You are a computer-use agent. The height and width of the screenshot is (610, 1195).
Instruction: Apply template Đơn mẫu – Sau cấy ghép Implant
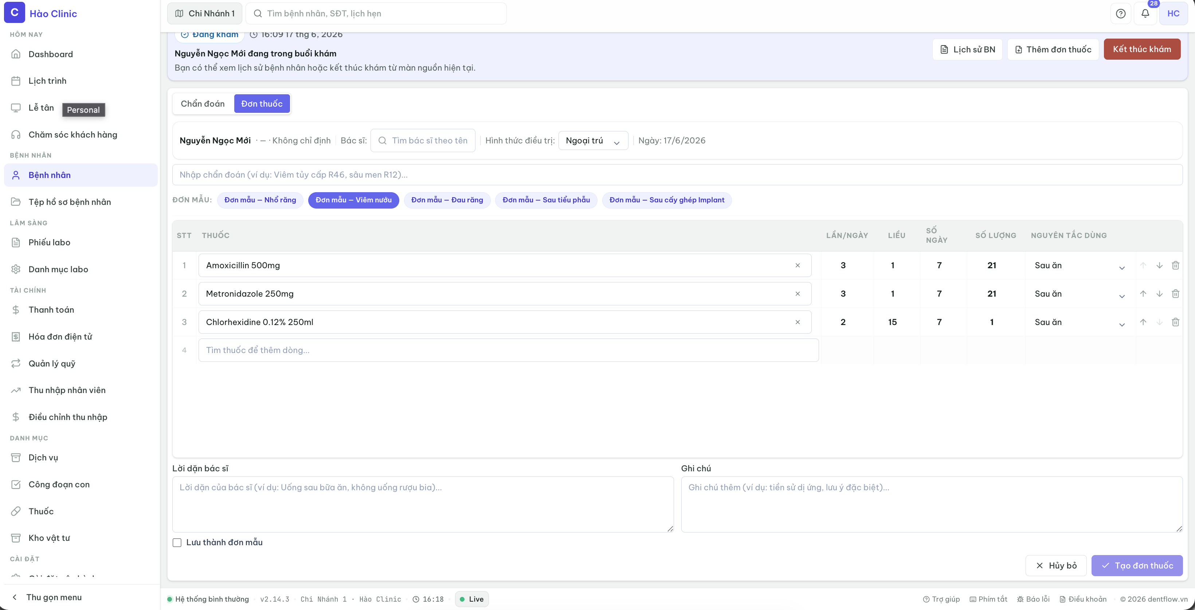(x=667, y=200)
